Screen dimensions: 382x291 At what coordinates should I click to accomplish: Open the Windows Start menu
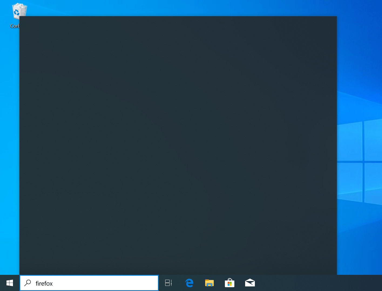[10, 283]
